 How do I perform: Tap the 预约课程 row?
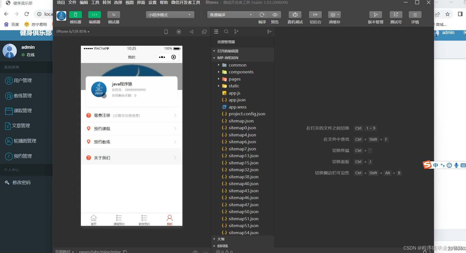(132, 129)
